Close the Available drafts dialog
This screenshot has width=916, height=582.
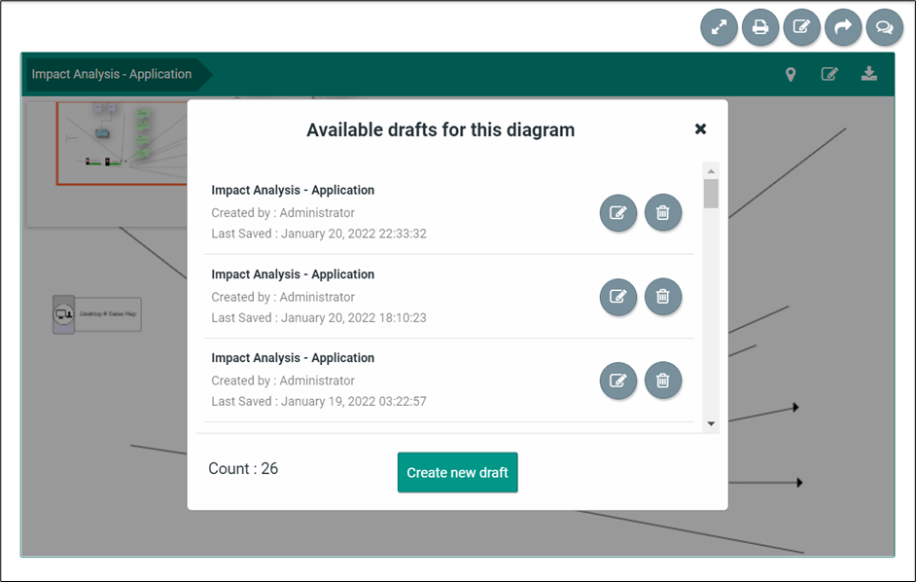point(700,128)
